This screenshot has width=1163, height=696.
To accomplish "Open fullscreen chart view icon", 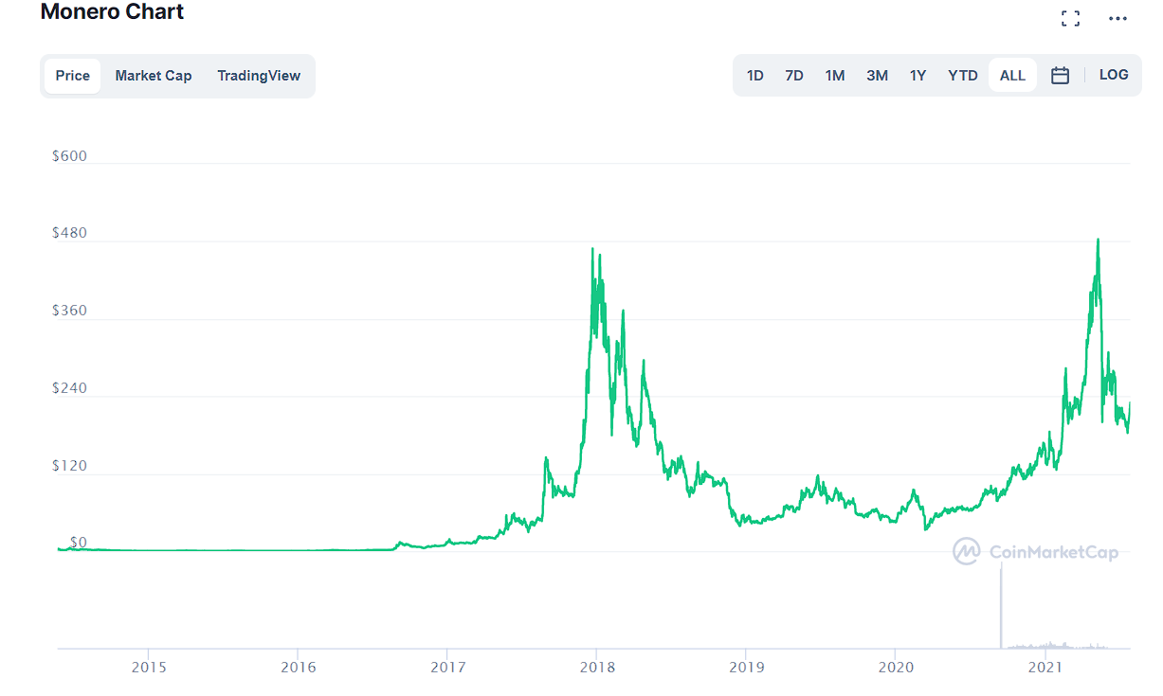I will [1071, 18].
